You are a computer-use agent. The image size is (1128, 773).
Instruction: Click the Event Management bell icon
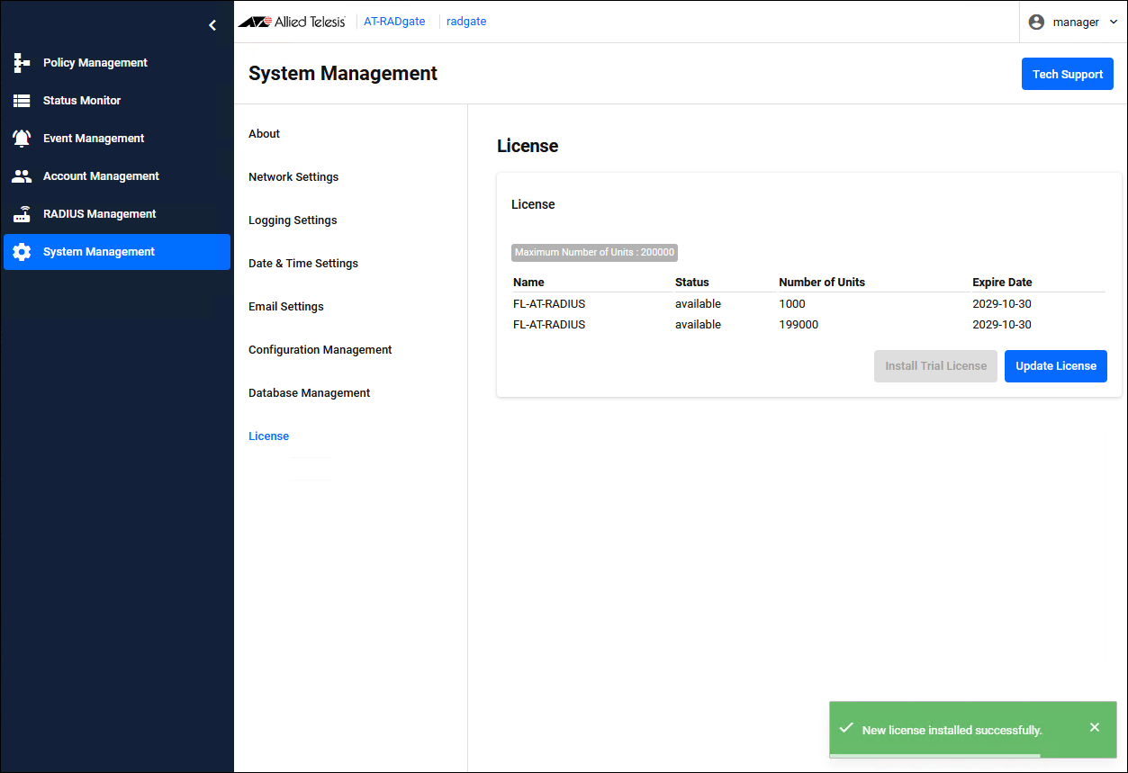[22, 139]
